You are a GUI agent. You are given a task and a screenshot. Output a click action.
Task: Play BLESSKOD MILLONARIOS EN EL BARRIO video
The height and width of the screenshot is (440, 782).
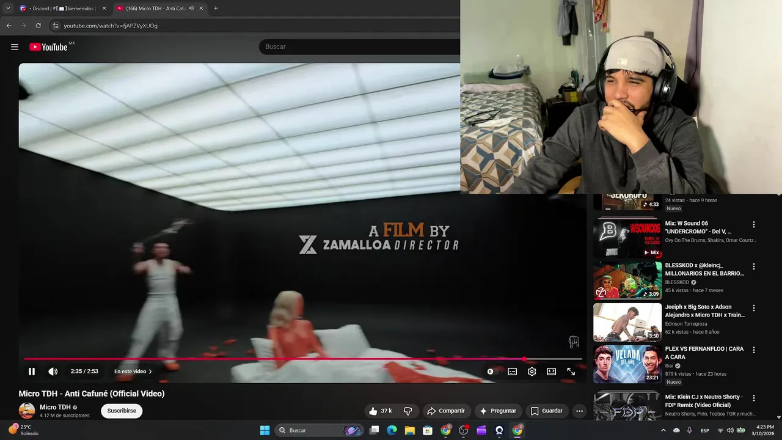(627, 280)
